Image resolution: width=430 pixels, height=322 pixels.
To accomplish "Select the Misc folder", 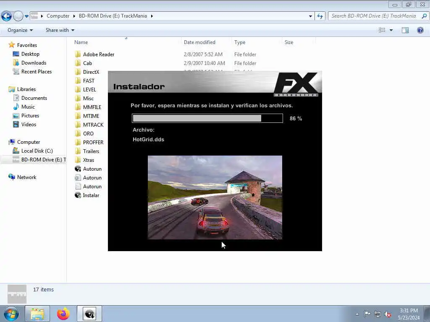I will click(88, 98).
